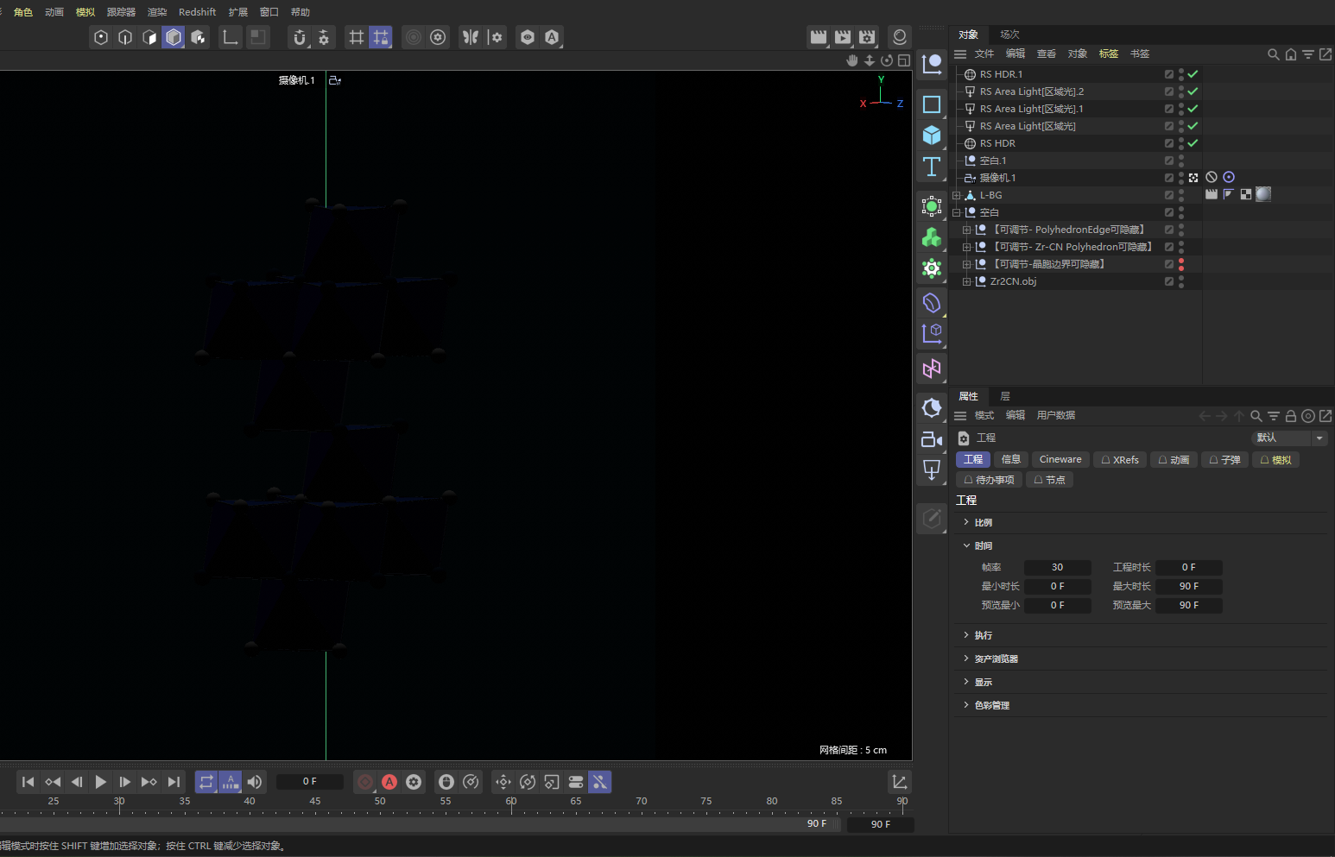Viewport: 1335px width, 857px height.
Task: Open the 标签 menu in object manager
Action: pyautogui.click(x=1109, y=54)
